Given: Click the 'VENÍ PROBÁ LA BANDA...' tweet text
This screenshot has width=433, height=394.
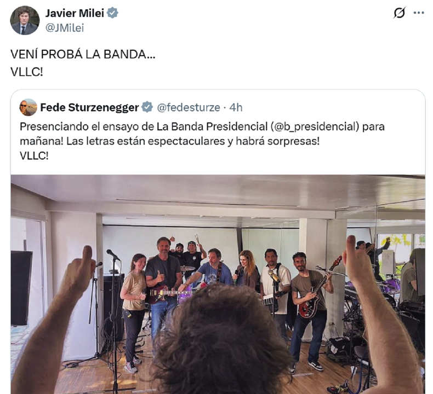Looking at the screenshot, I should 83,54.
